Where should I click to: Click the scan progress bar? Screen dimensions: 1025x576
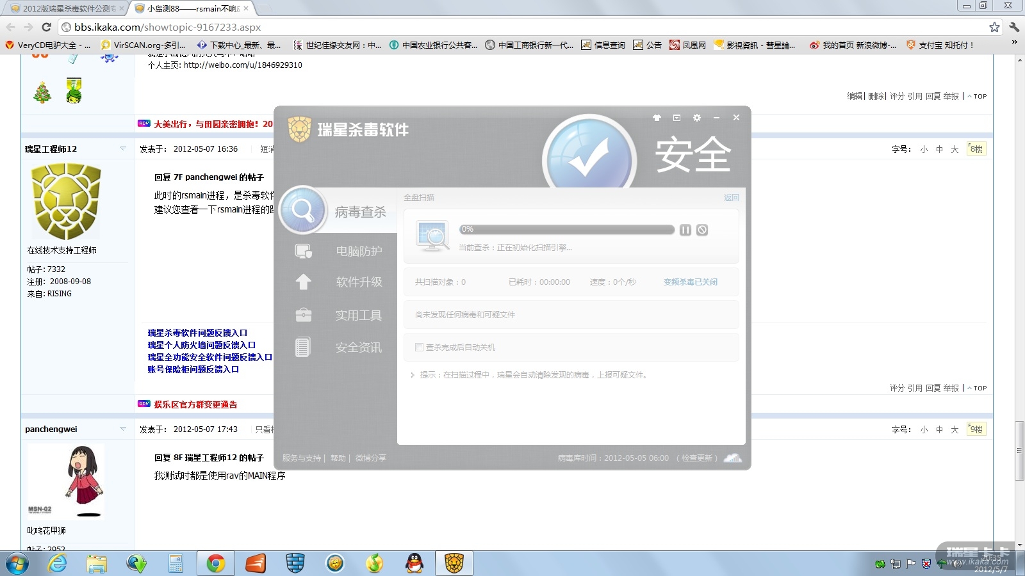(567, 229)
